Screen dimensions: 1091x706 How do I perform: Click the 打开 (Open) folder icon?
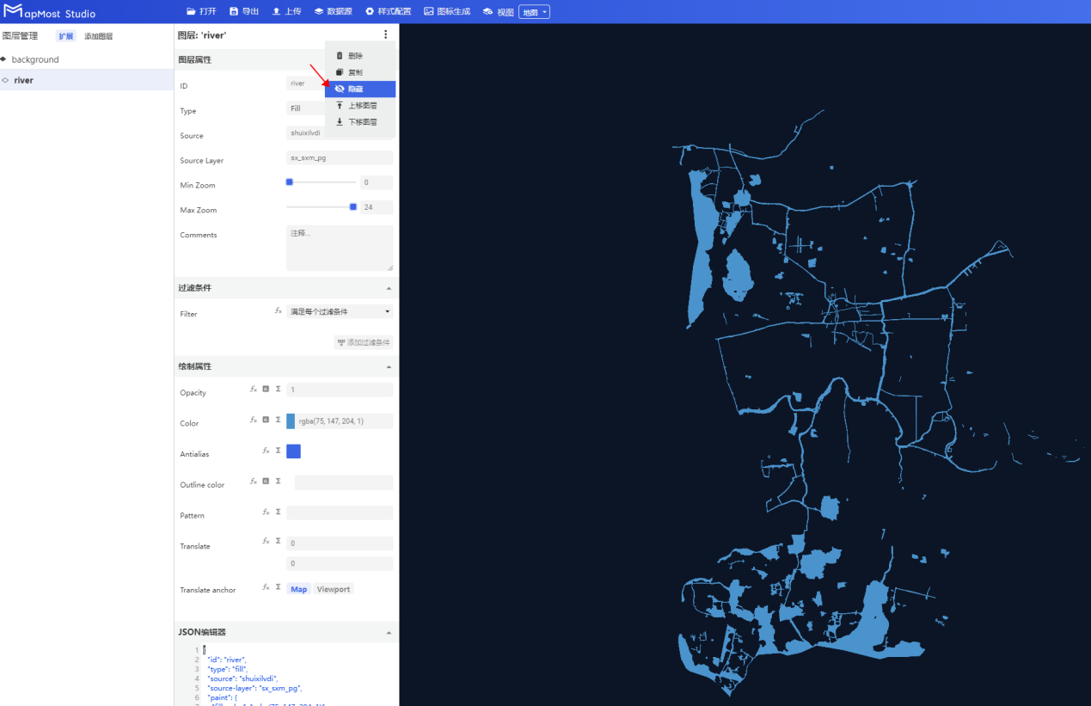coord(191,11)
